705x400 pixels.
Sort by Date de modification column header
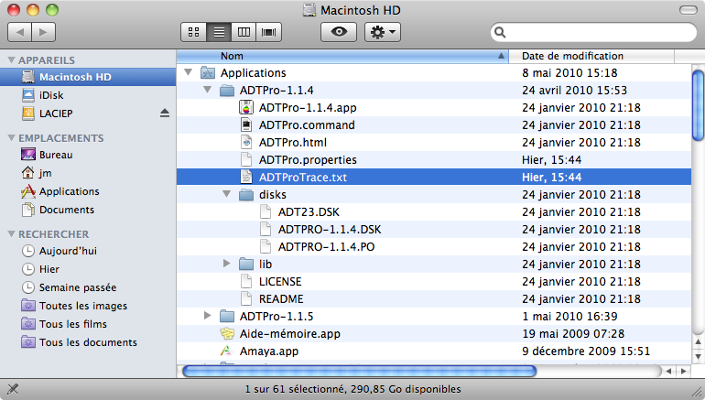[x=591, y=56]
